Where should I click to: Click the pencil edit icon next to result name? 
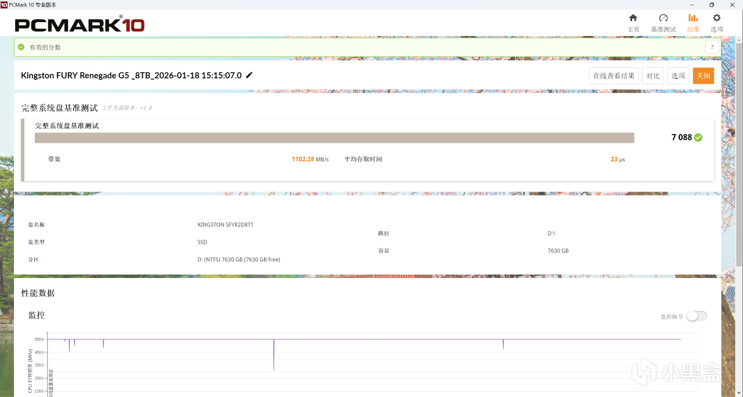250,75
